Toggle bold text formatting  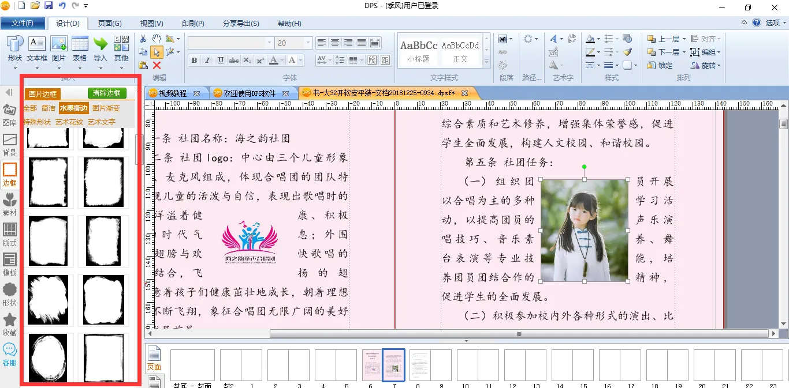[x=194, y=61]
